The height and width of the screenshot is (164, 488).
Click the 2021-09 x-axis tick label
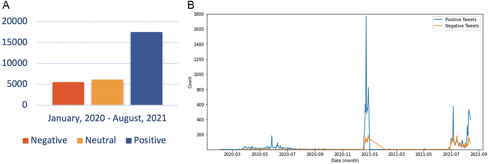(x=479, y=154)
